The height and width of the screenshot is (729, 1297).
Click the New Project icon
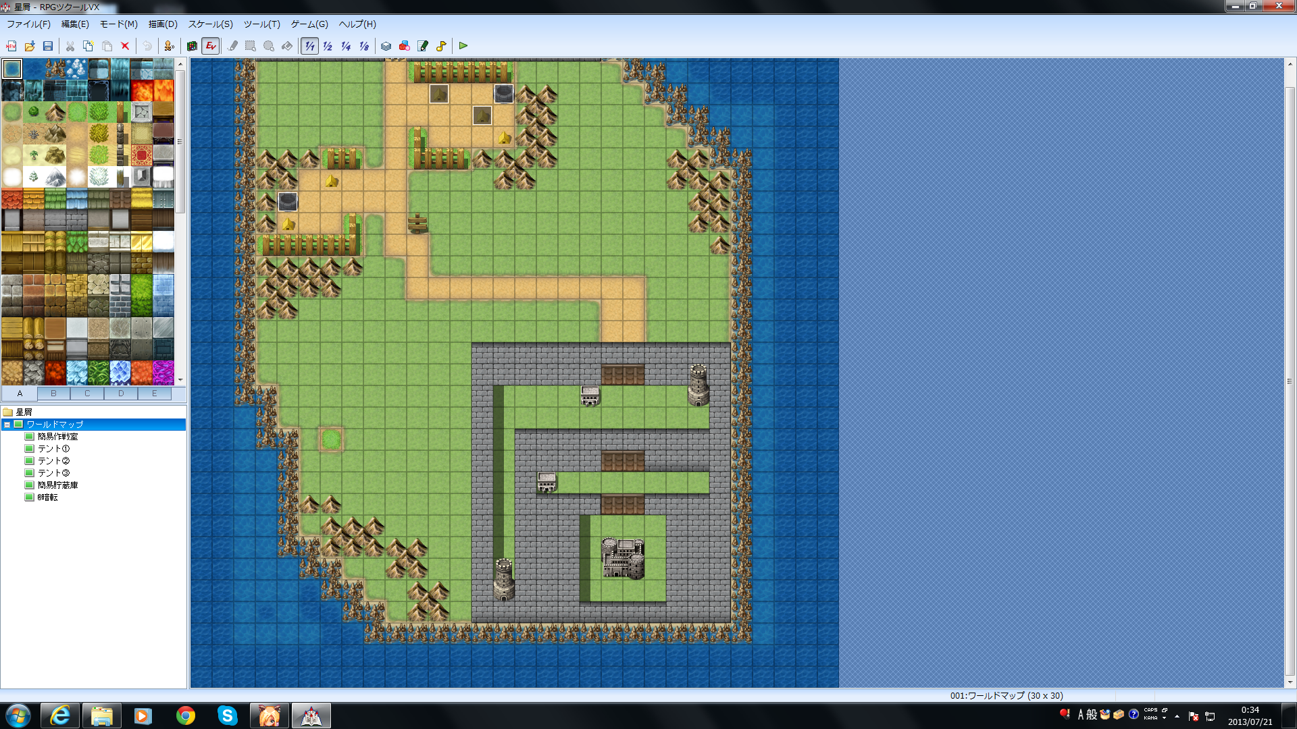[x=11, y=46]
